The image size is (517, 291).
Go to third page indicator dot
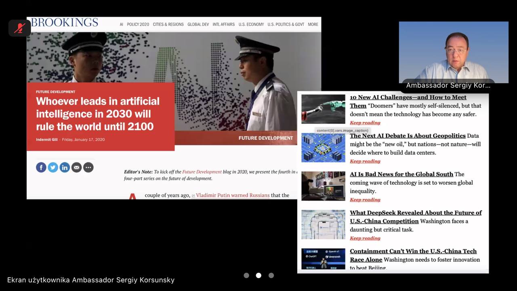point(271,275)
